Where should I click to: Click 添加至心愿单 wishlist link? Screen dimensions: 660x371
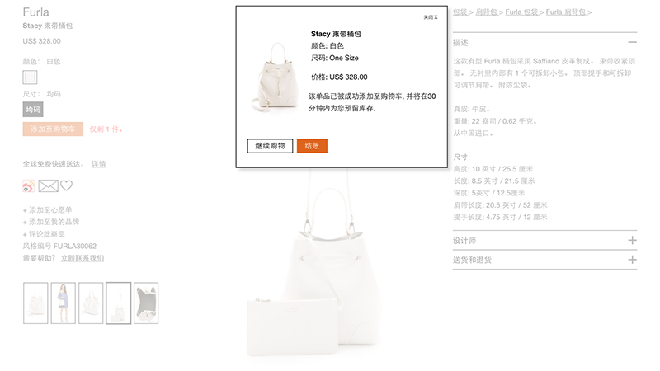(x=48, y=210)
